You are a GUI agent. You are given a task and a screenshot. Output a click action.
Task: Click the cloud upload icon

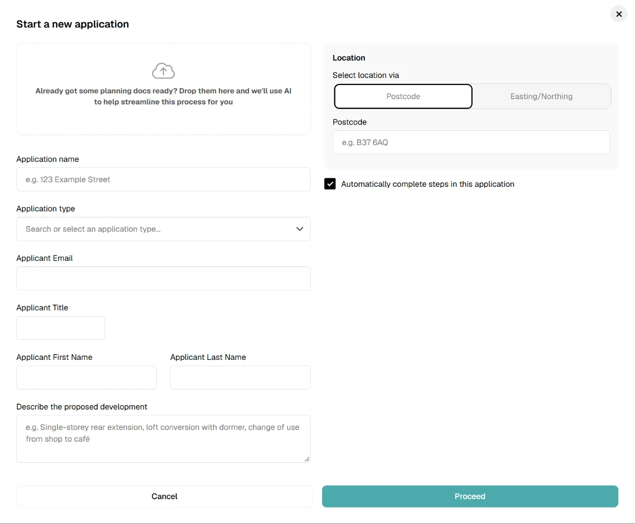[163, 71]
